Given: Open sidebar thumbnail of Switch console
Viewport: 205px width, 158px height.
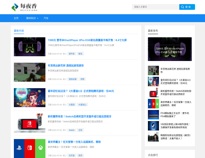Looking at the screenshot, I should tap(153, 93).
